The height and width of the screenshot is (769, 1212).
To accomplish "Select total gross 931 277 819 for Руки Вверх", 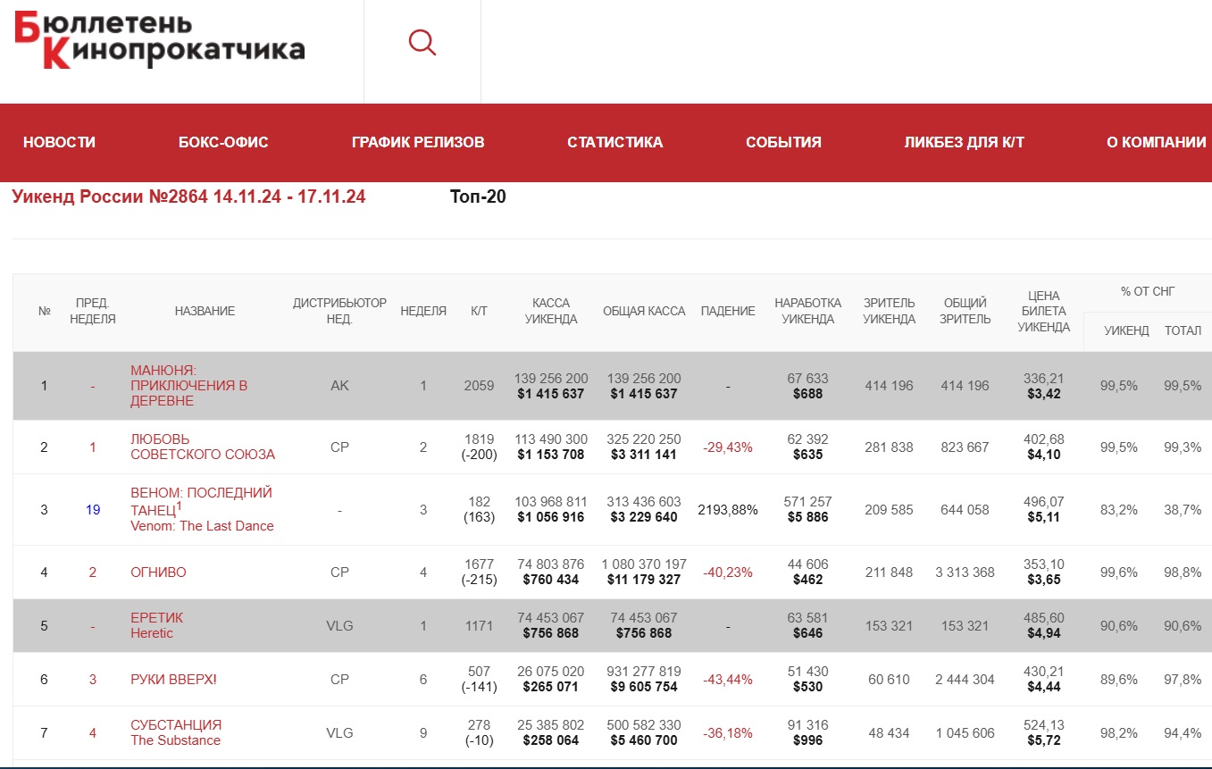I will [x=644, y=672].
